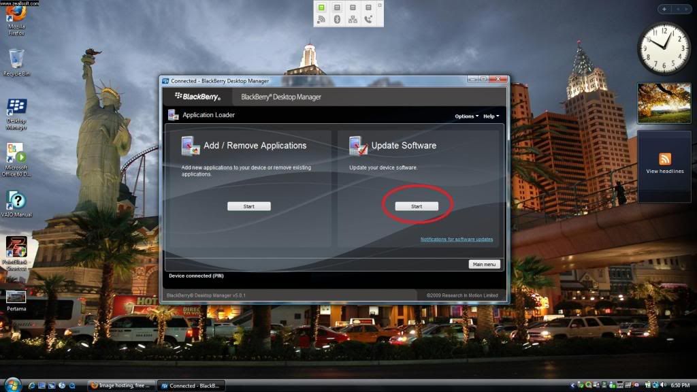Toggle the LAN network icon in widget
697x392 pixels.
353,19
